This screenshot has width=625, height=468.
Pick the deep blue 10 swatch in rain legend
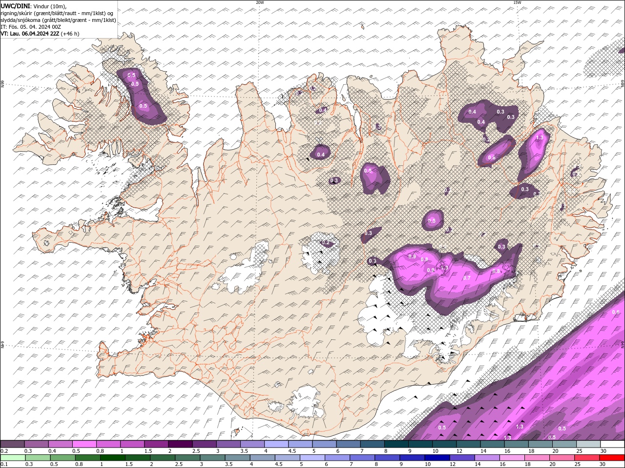coord(436,458)
